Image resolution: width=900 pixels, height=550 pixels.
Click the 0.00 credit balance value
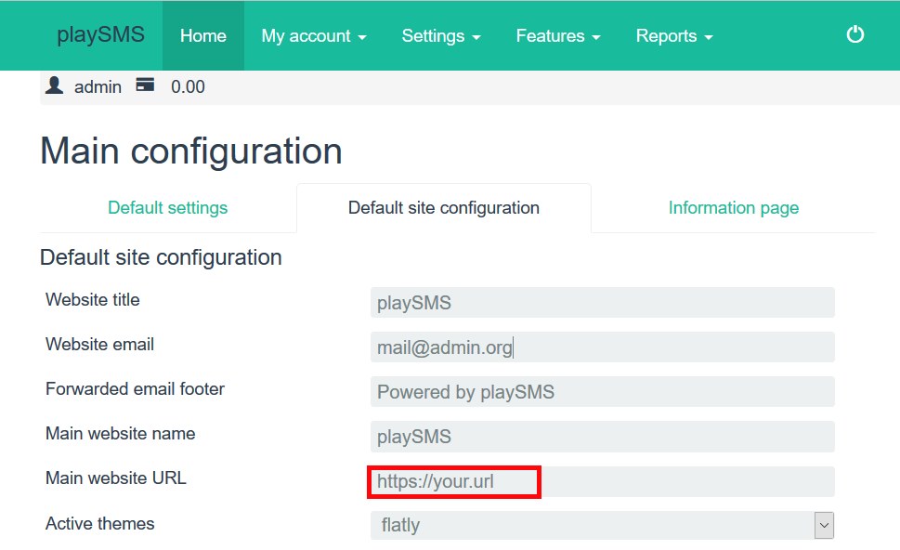(188, 86)
